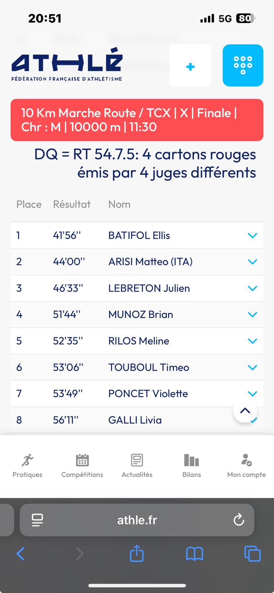Open the Compétitions tab
The image size is (274, 593).
pyautogui.click(x=82, y=466)
